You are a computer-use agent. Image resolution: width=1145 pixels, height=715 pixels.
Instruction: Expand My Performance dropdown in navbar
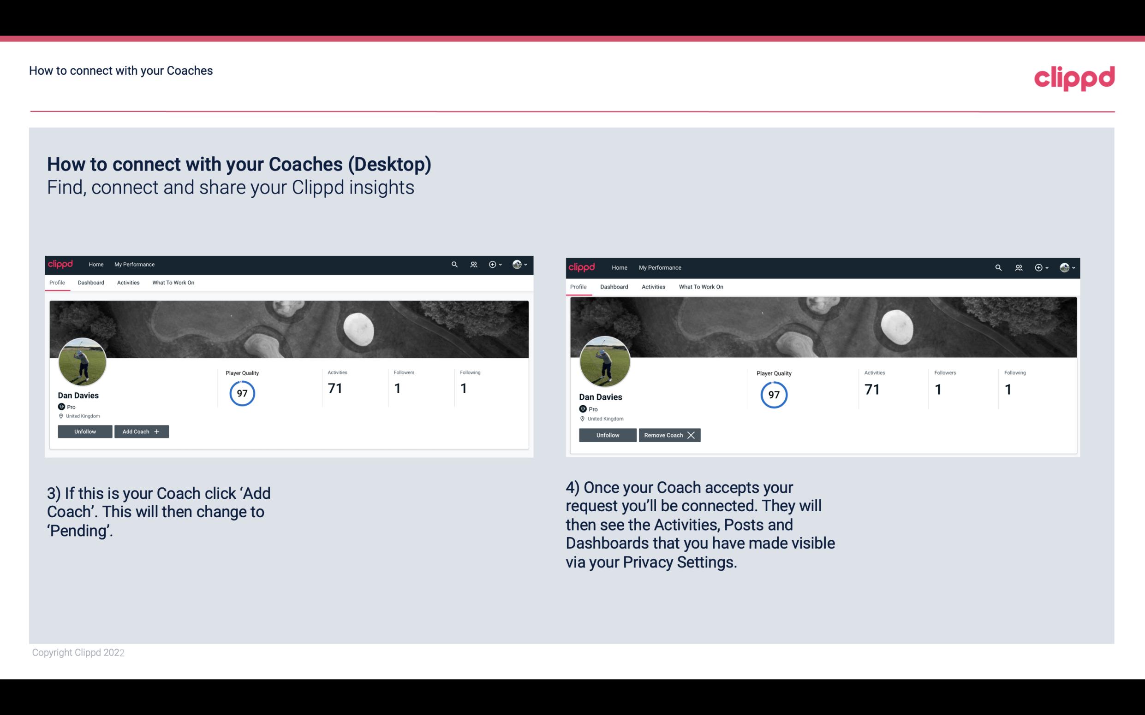(133, 264)
